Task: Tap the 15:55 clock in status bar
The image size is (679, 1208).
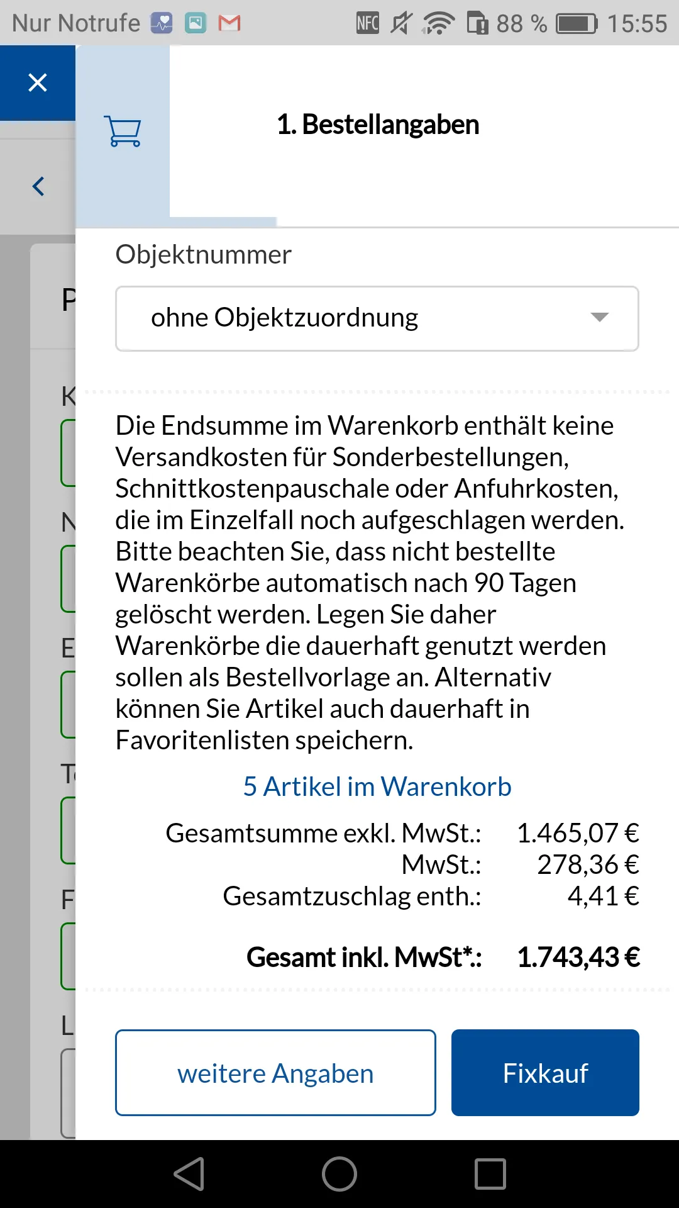Action: (637, 24)
